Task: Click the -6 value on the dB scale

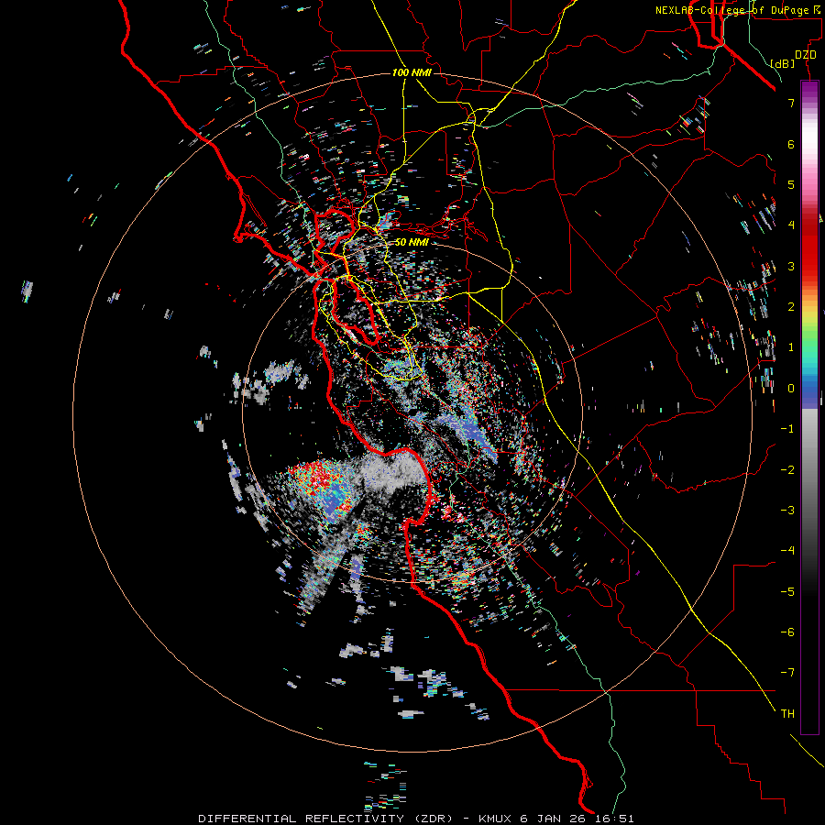Action: coord(787,632)
